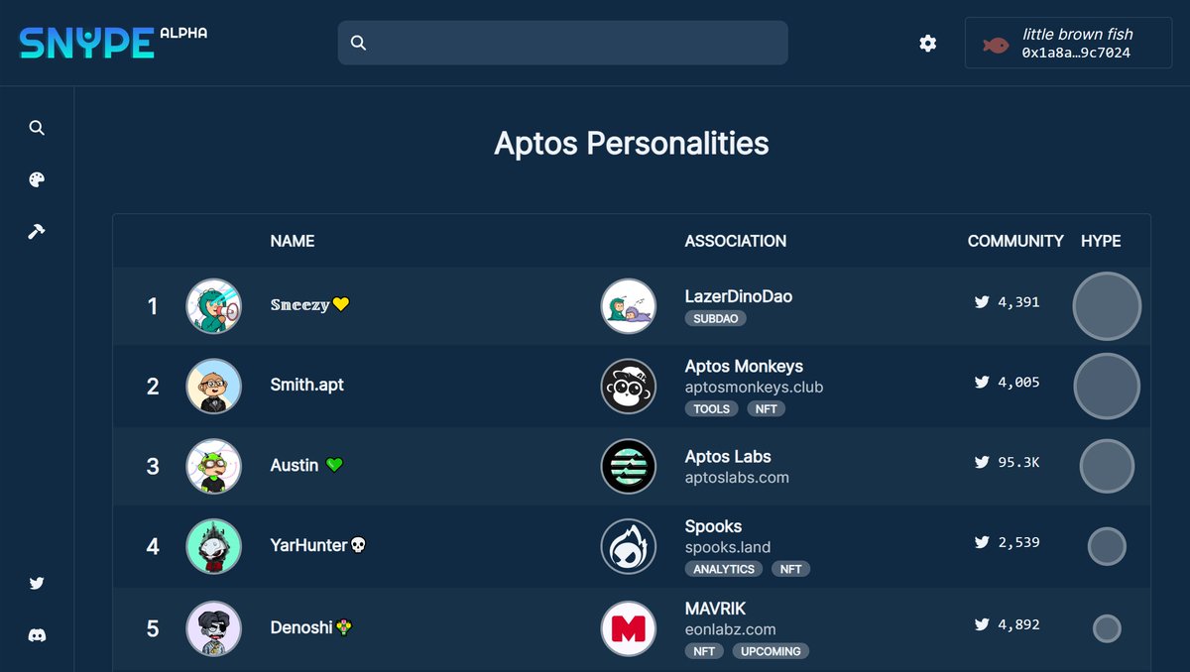Focus the top search input field
Image resolution: width=1190 pixels, height=672 pixels.
(563, 43)
